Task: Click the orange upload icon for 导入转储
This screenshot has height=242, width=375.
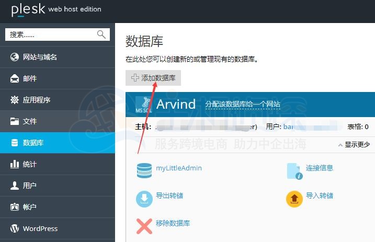Action: [x=294, y=199]
